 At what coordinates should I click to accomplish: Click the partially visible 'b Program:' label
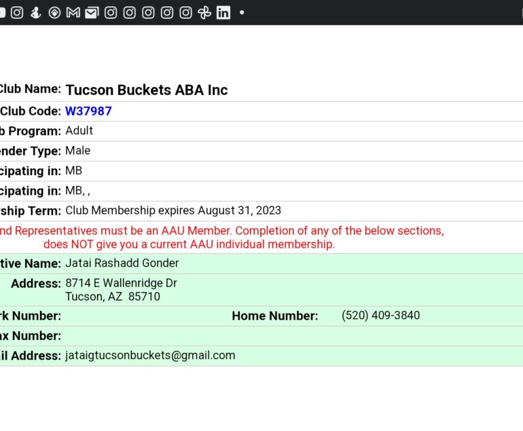[31, 131]
